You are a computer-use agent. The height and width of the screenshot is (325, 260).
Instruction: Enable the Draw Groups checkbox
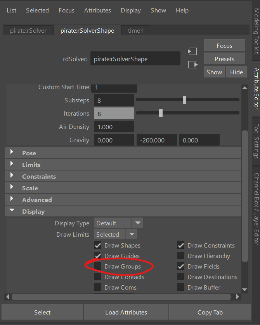click(98, 266)
